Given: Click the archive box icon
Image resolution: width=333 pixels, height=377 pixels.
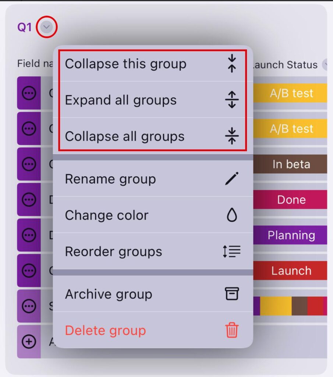Looking at the screenshot, I should point(232,294).
